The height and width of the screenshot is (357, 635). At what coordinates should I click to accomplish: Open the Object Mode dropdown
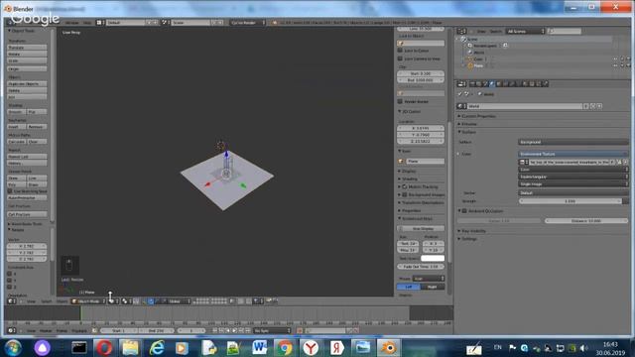[x=88, y=301]
